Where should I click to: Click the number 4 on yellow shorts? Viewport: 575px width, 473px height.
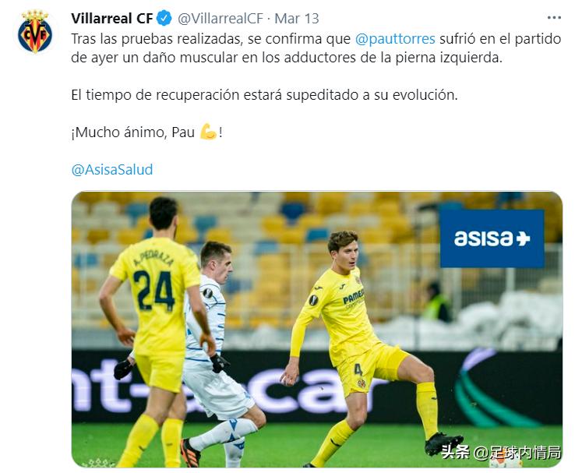(x=358, y=370)
